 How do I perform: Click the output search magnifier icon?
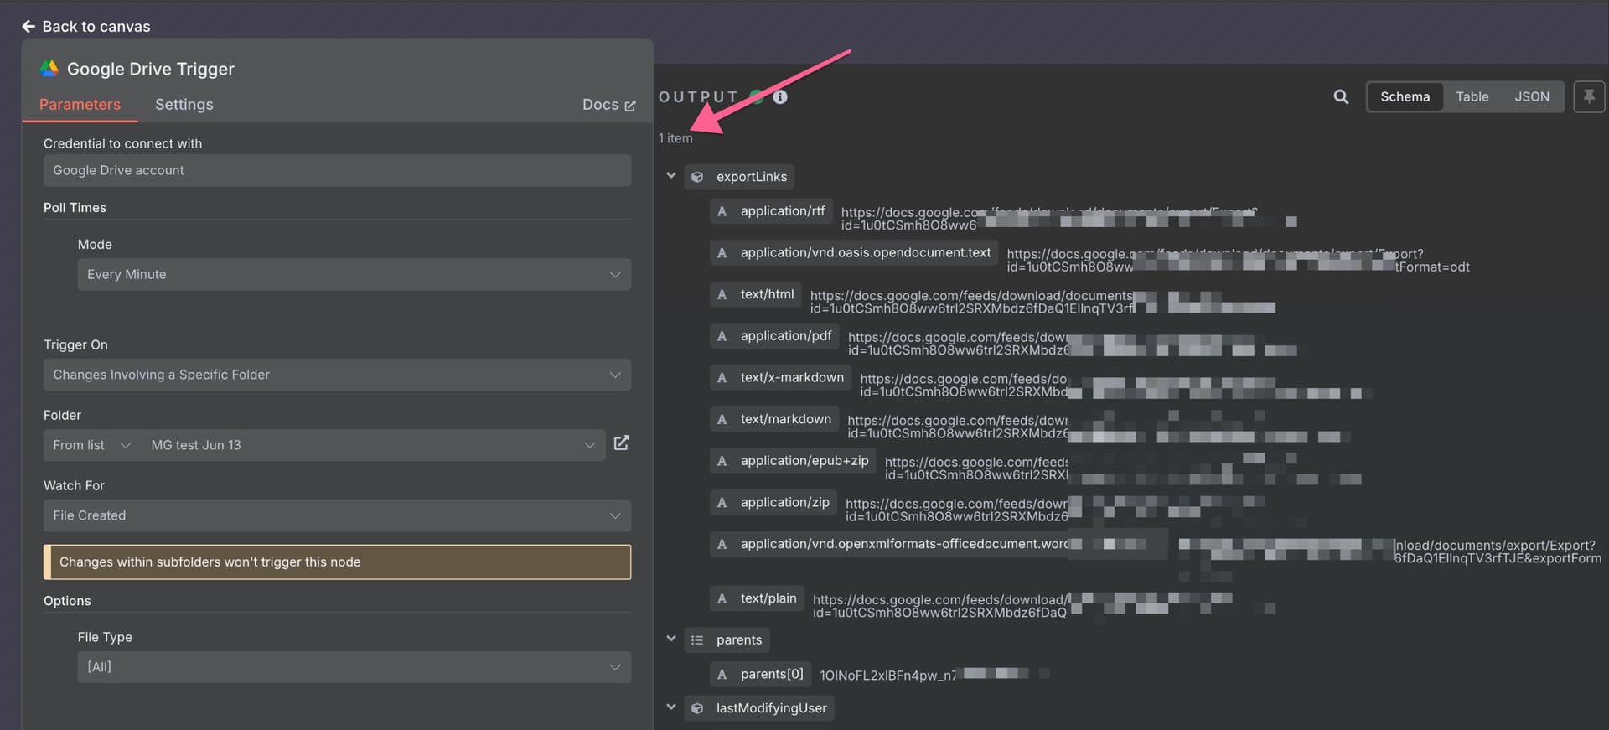[x=1341, y=97]
